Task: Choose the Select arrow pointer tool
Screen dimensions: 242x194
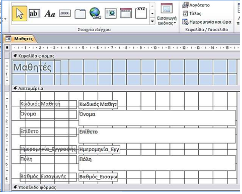Action: click(20, 14)
